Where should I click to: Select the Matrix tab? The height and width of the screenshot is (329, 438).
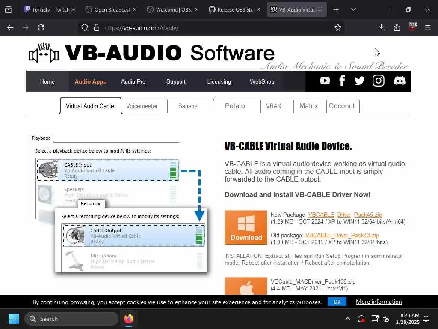[x=310, y=106]
